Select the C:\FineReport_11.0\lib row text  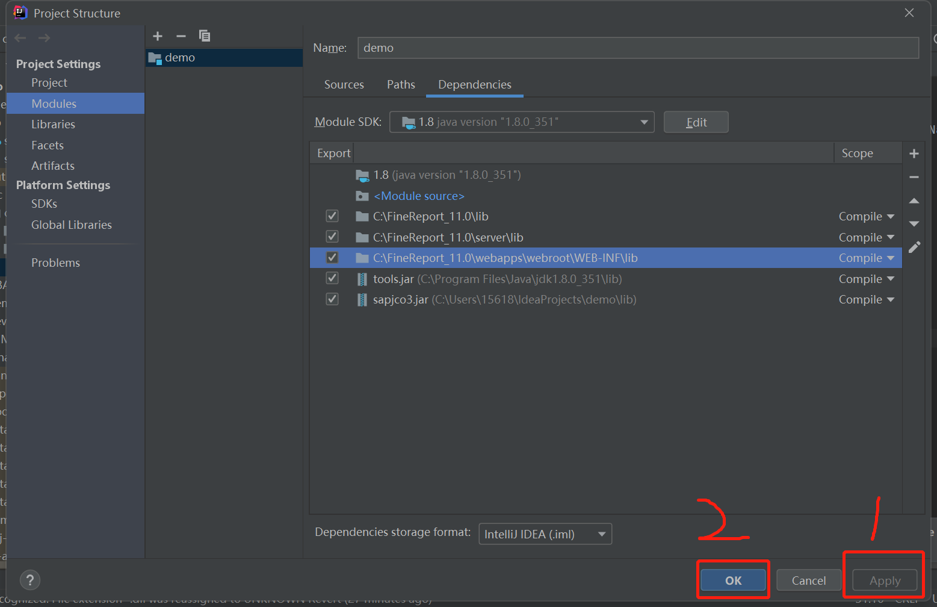[x=431, y=217]
